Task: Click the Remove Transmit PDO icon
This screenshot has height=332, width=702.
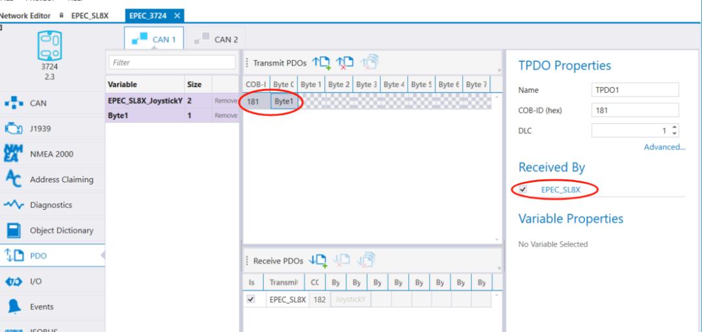Action: click(344, 62)
